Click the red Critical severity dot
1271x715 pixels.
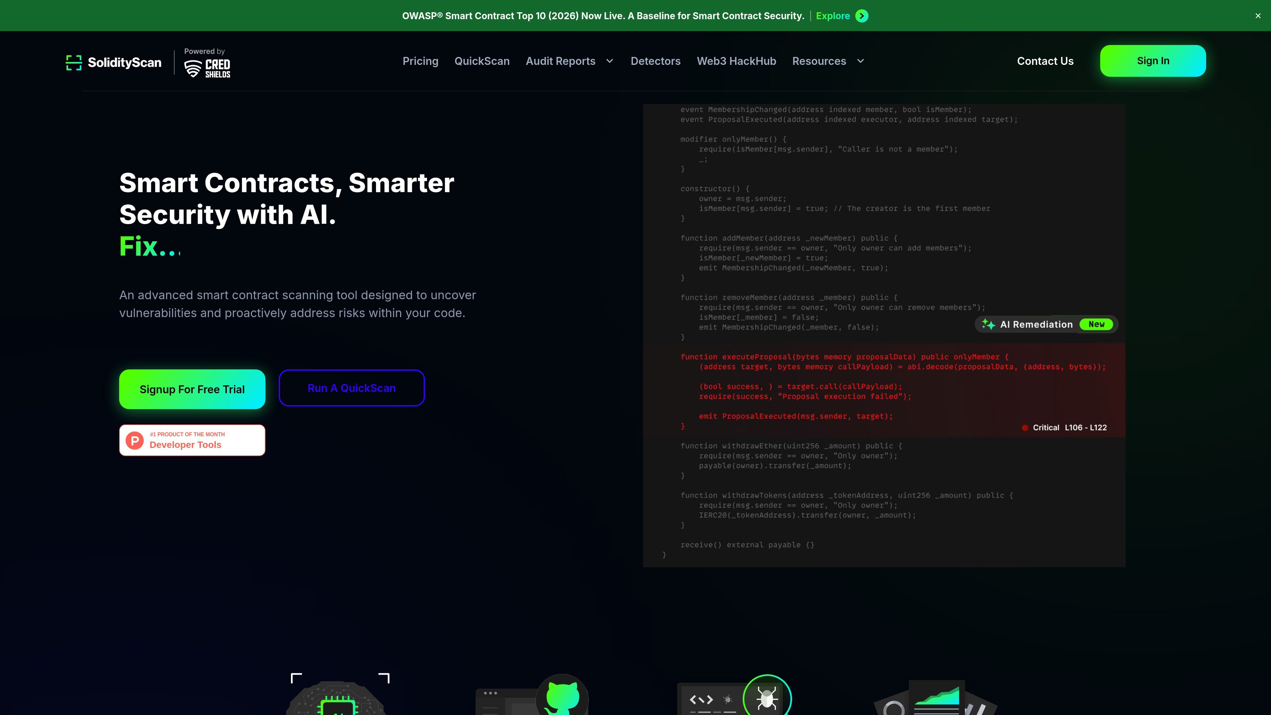1025,428
